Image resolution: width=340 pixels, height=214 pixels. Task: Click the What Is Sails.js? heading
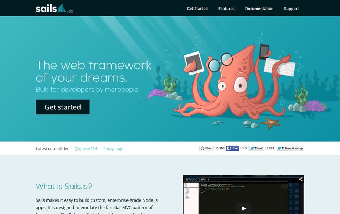(x=64, y=186)
